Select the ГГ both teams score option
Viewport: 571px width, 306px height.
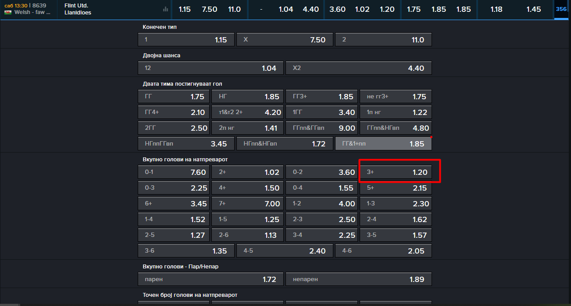pyautogui.click(x=174, y=97)
